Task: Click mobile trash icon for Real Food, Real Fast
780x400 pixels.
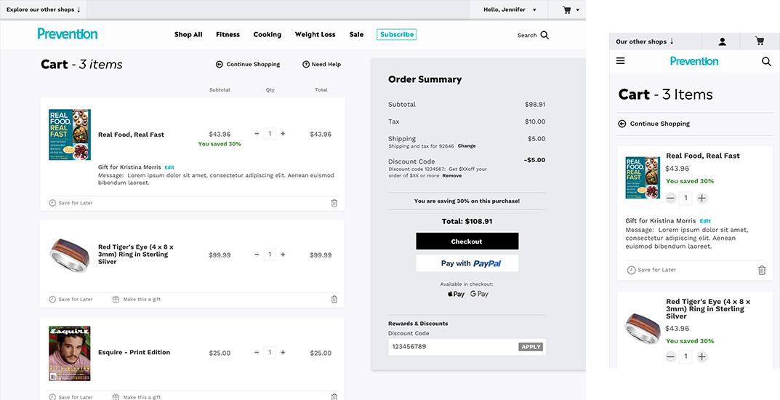Action: pos(762,270)
